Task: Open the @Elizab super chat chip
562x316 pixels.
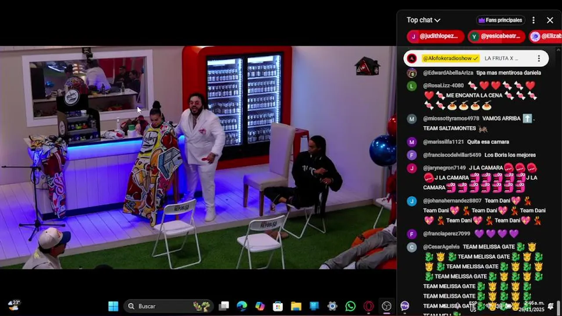Action: (545, 36)
